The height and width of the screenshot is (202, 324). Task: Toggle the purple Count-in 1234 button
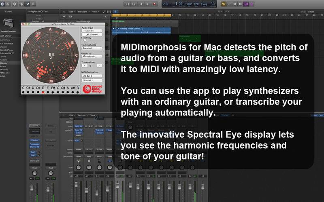(x=246, y=4)
